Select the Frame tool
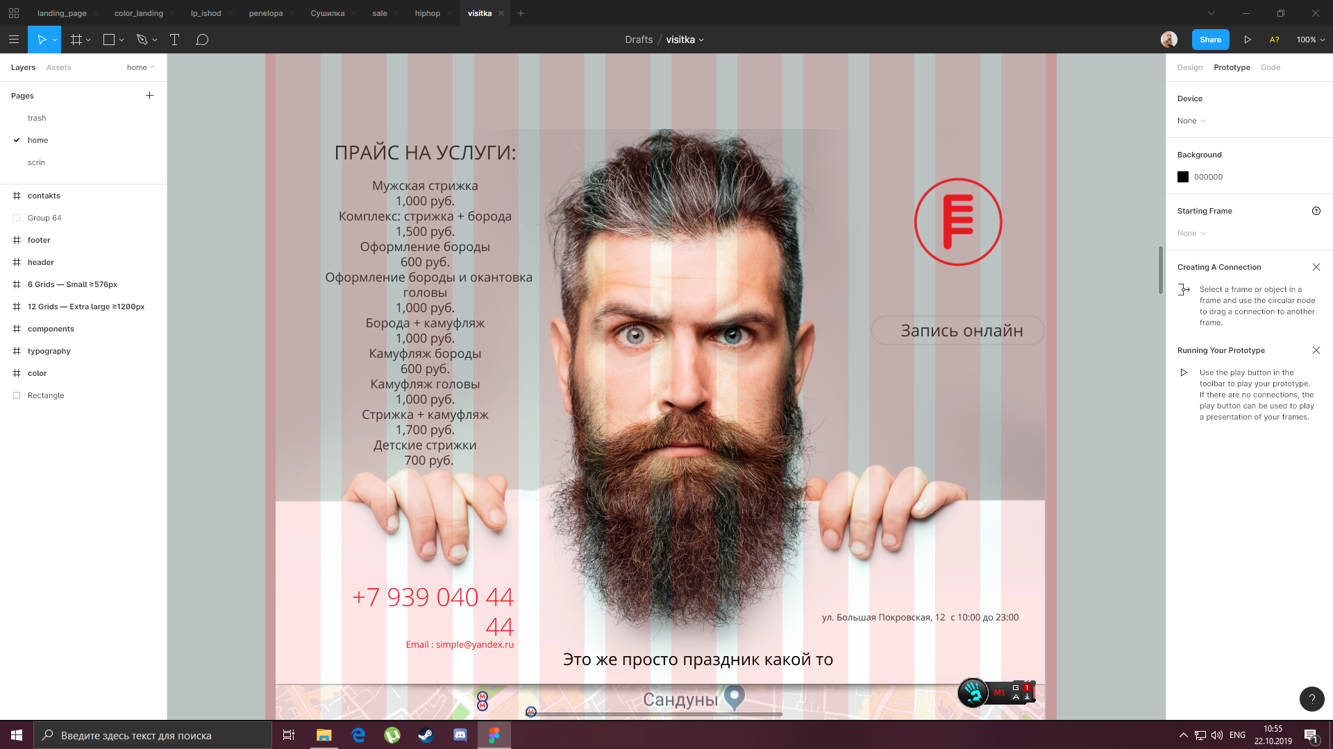Viewport: 1333px width, 749px height. (x=76, y=40)
